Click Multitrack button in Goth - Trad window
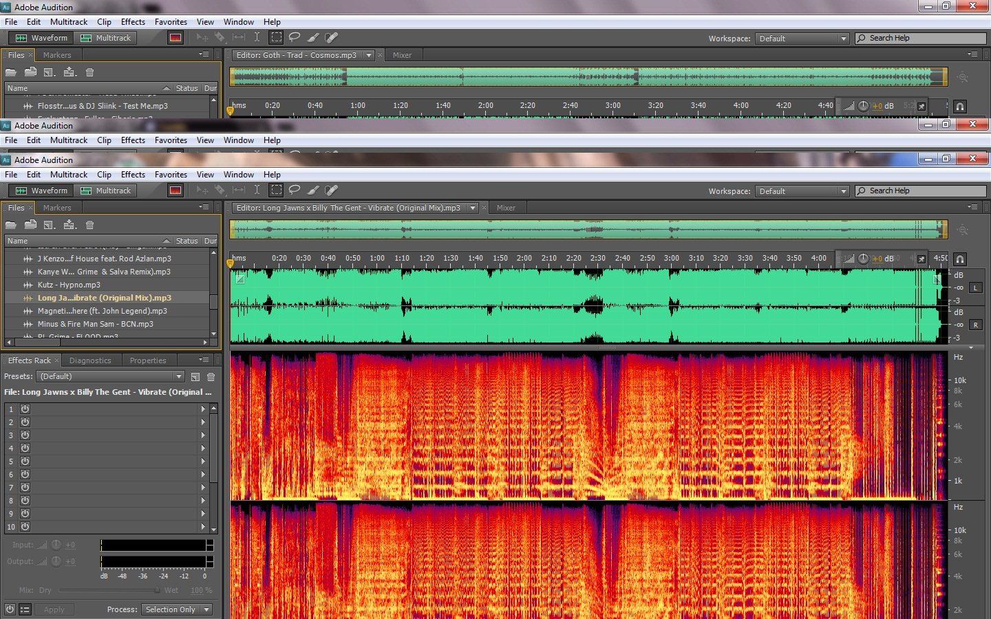This screenshot has height=619, width=991. click(x=106, y=38)
